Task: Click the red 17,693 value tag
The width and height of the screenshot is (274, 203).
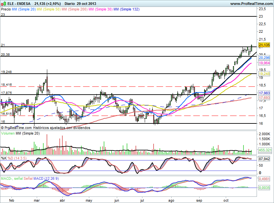Action: (x=264, y=98)
